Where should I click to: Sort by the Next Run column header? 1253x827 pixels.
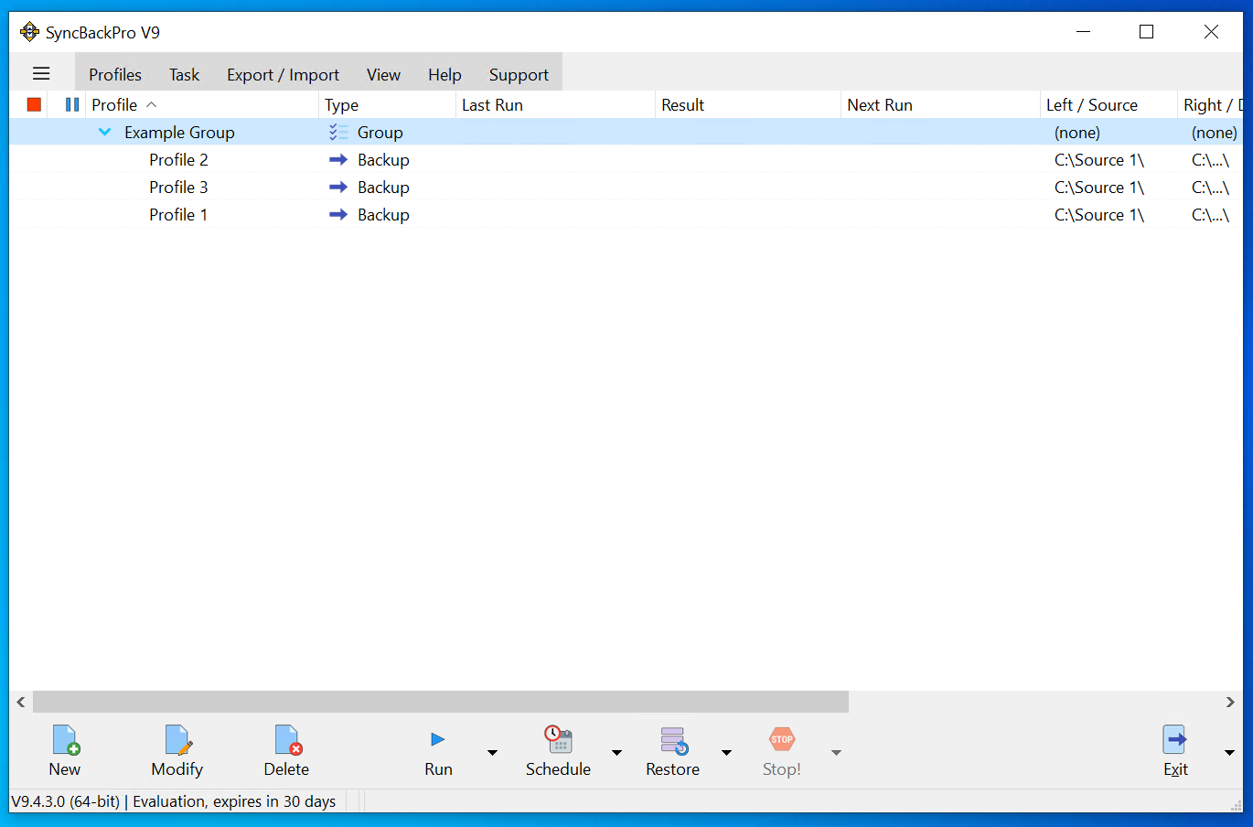click(940, 105)
